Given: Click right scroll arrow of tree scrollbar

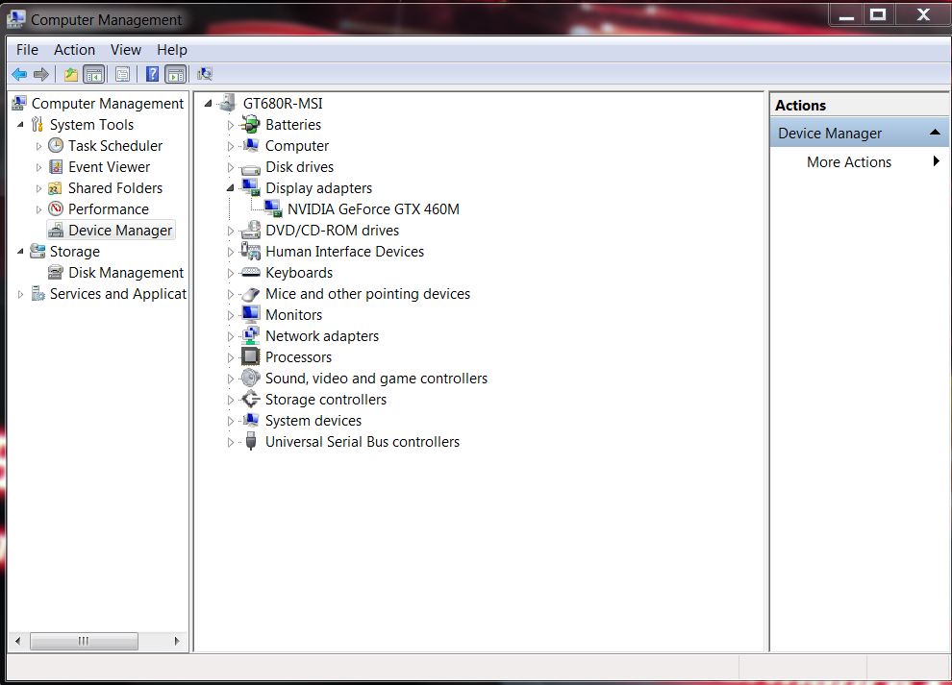Looking at the screenshot, I should [x=177, y=641].
